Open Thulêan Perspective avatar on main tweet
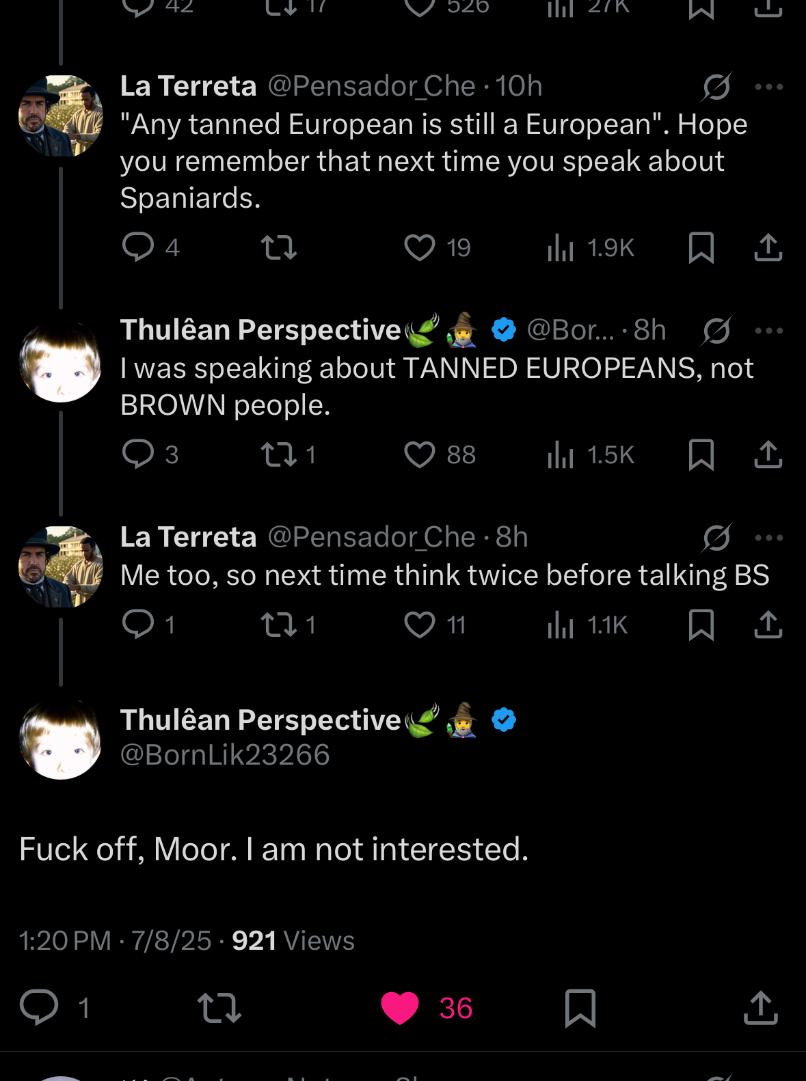Screen dimensions: 806x1081 pyautogui.click(x=61, y=739)
